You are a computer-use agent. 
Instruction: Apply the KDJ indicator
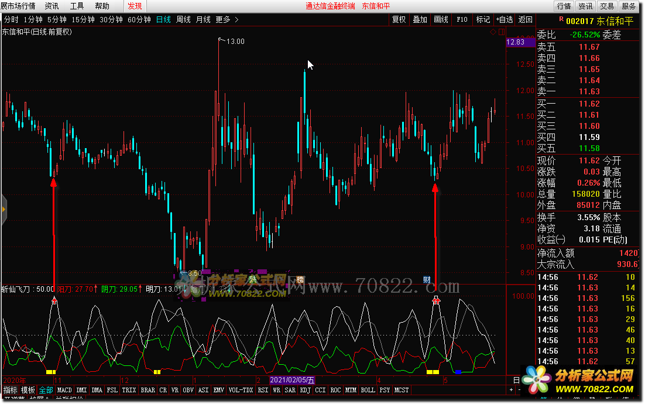pos(306,390)
